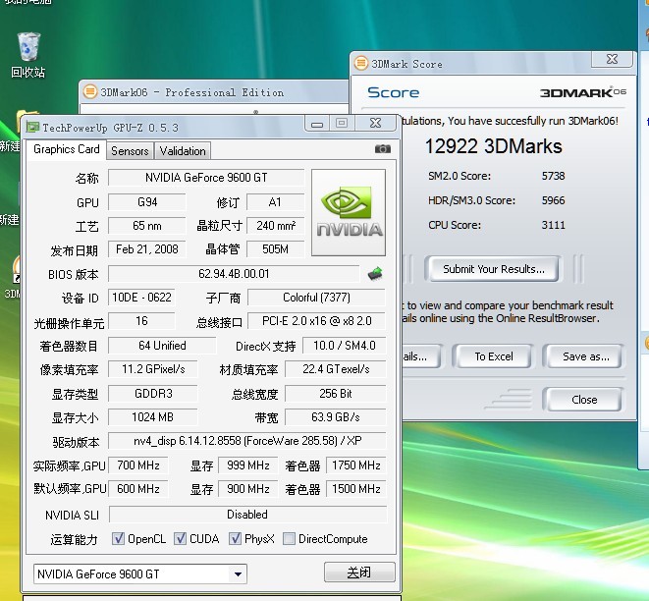Click the release date Feb 21, 2008

[147, 249]
